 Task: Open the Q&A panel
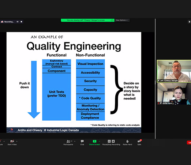pyautogui.click(x=139, y=143)
